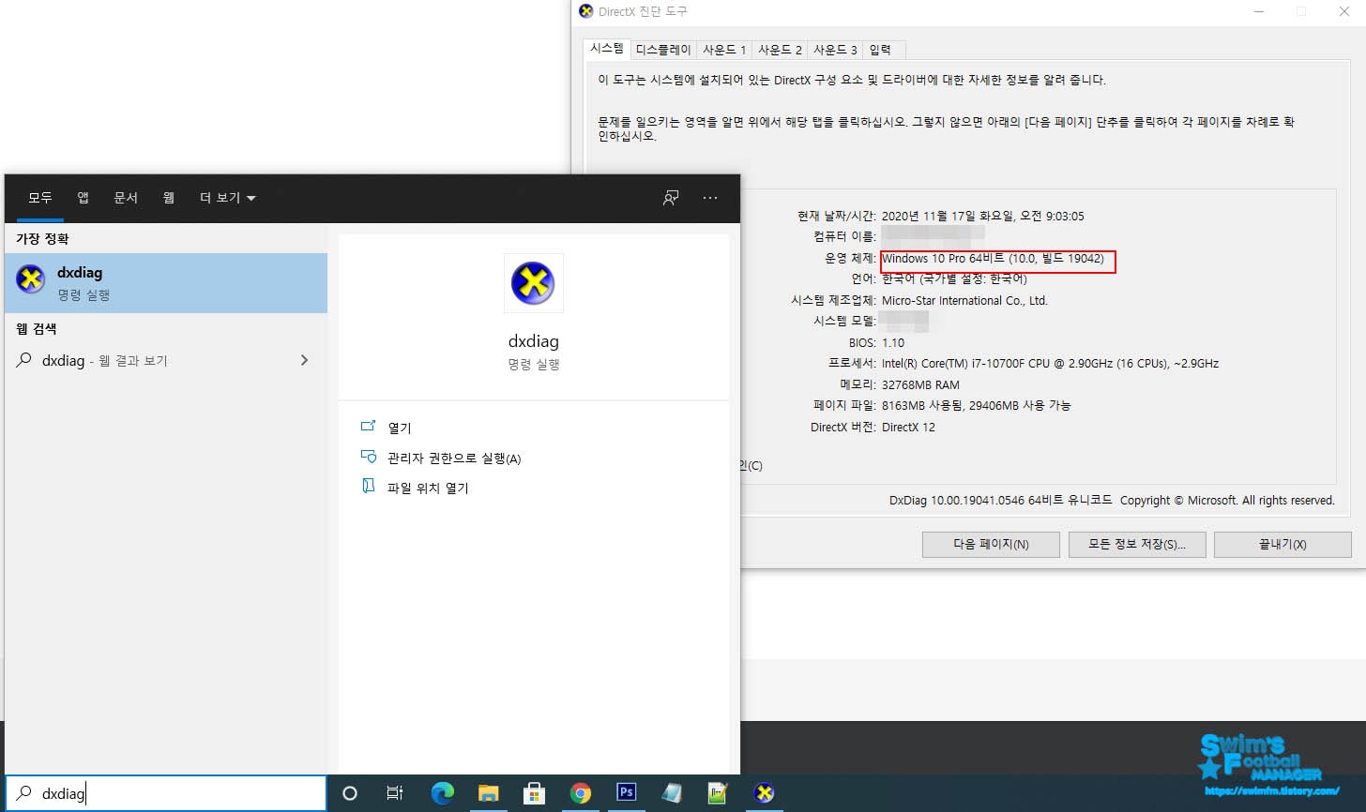Click the BIOS value 1.10
Viewport: 1366px width, 812px height.
(x=893, y=342)
